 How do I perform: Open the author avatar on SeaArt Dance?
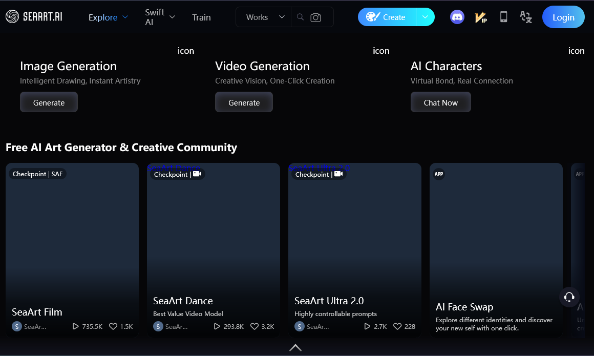tap(158, 326)
